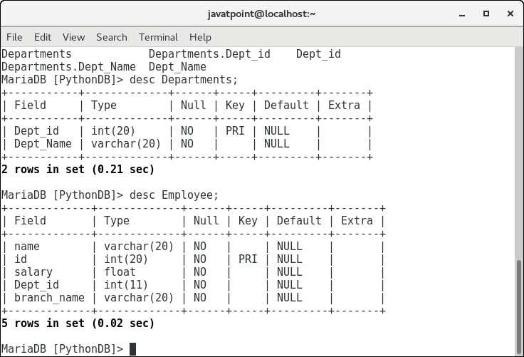Open the Help menu

click(x=200, y=37)
